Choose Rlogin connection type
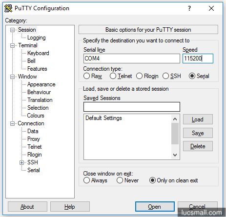 (147, 76)
